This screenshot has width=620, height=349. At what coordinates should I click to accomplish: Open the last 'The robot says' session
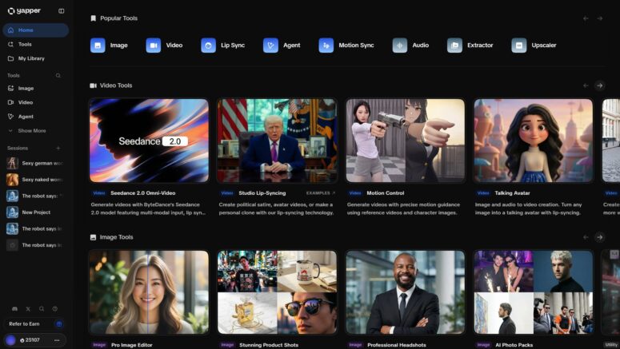click(34, 245)
